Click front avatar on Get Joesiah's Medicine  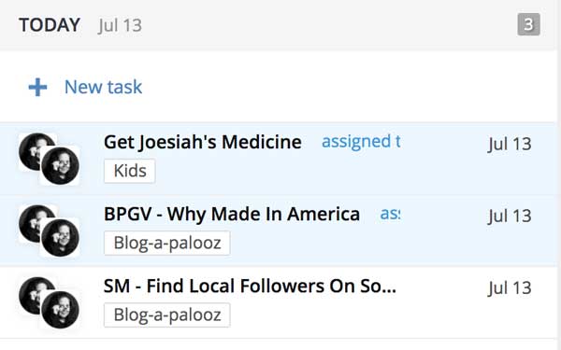[60, 166]
